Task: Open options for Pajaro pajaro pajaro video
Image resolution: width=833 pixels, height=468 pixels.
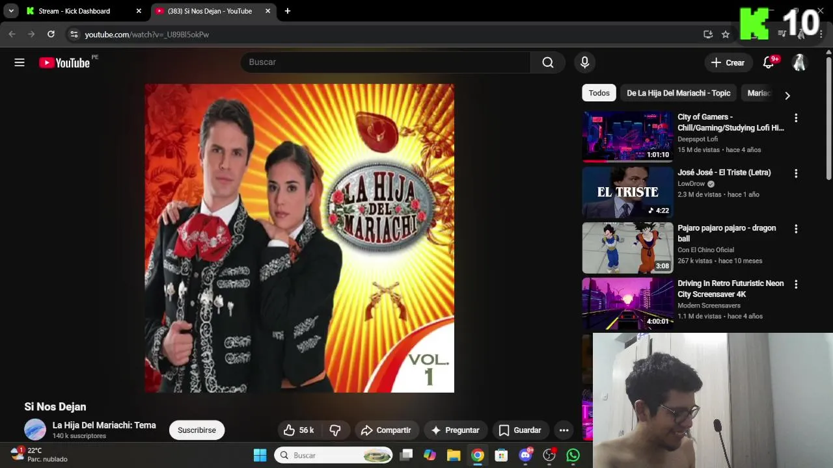Action: click(796, 229)
